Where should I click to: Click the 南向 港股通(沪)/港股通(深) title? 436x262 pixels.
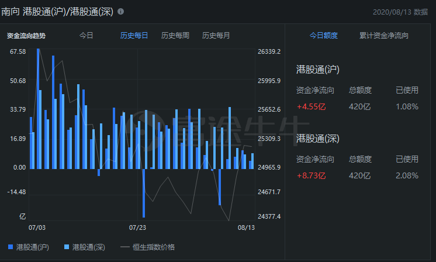pos(57,12)
